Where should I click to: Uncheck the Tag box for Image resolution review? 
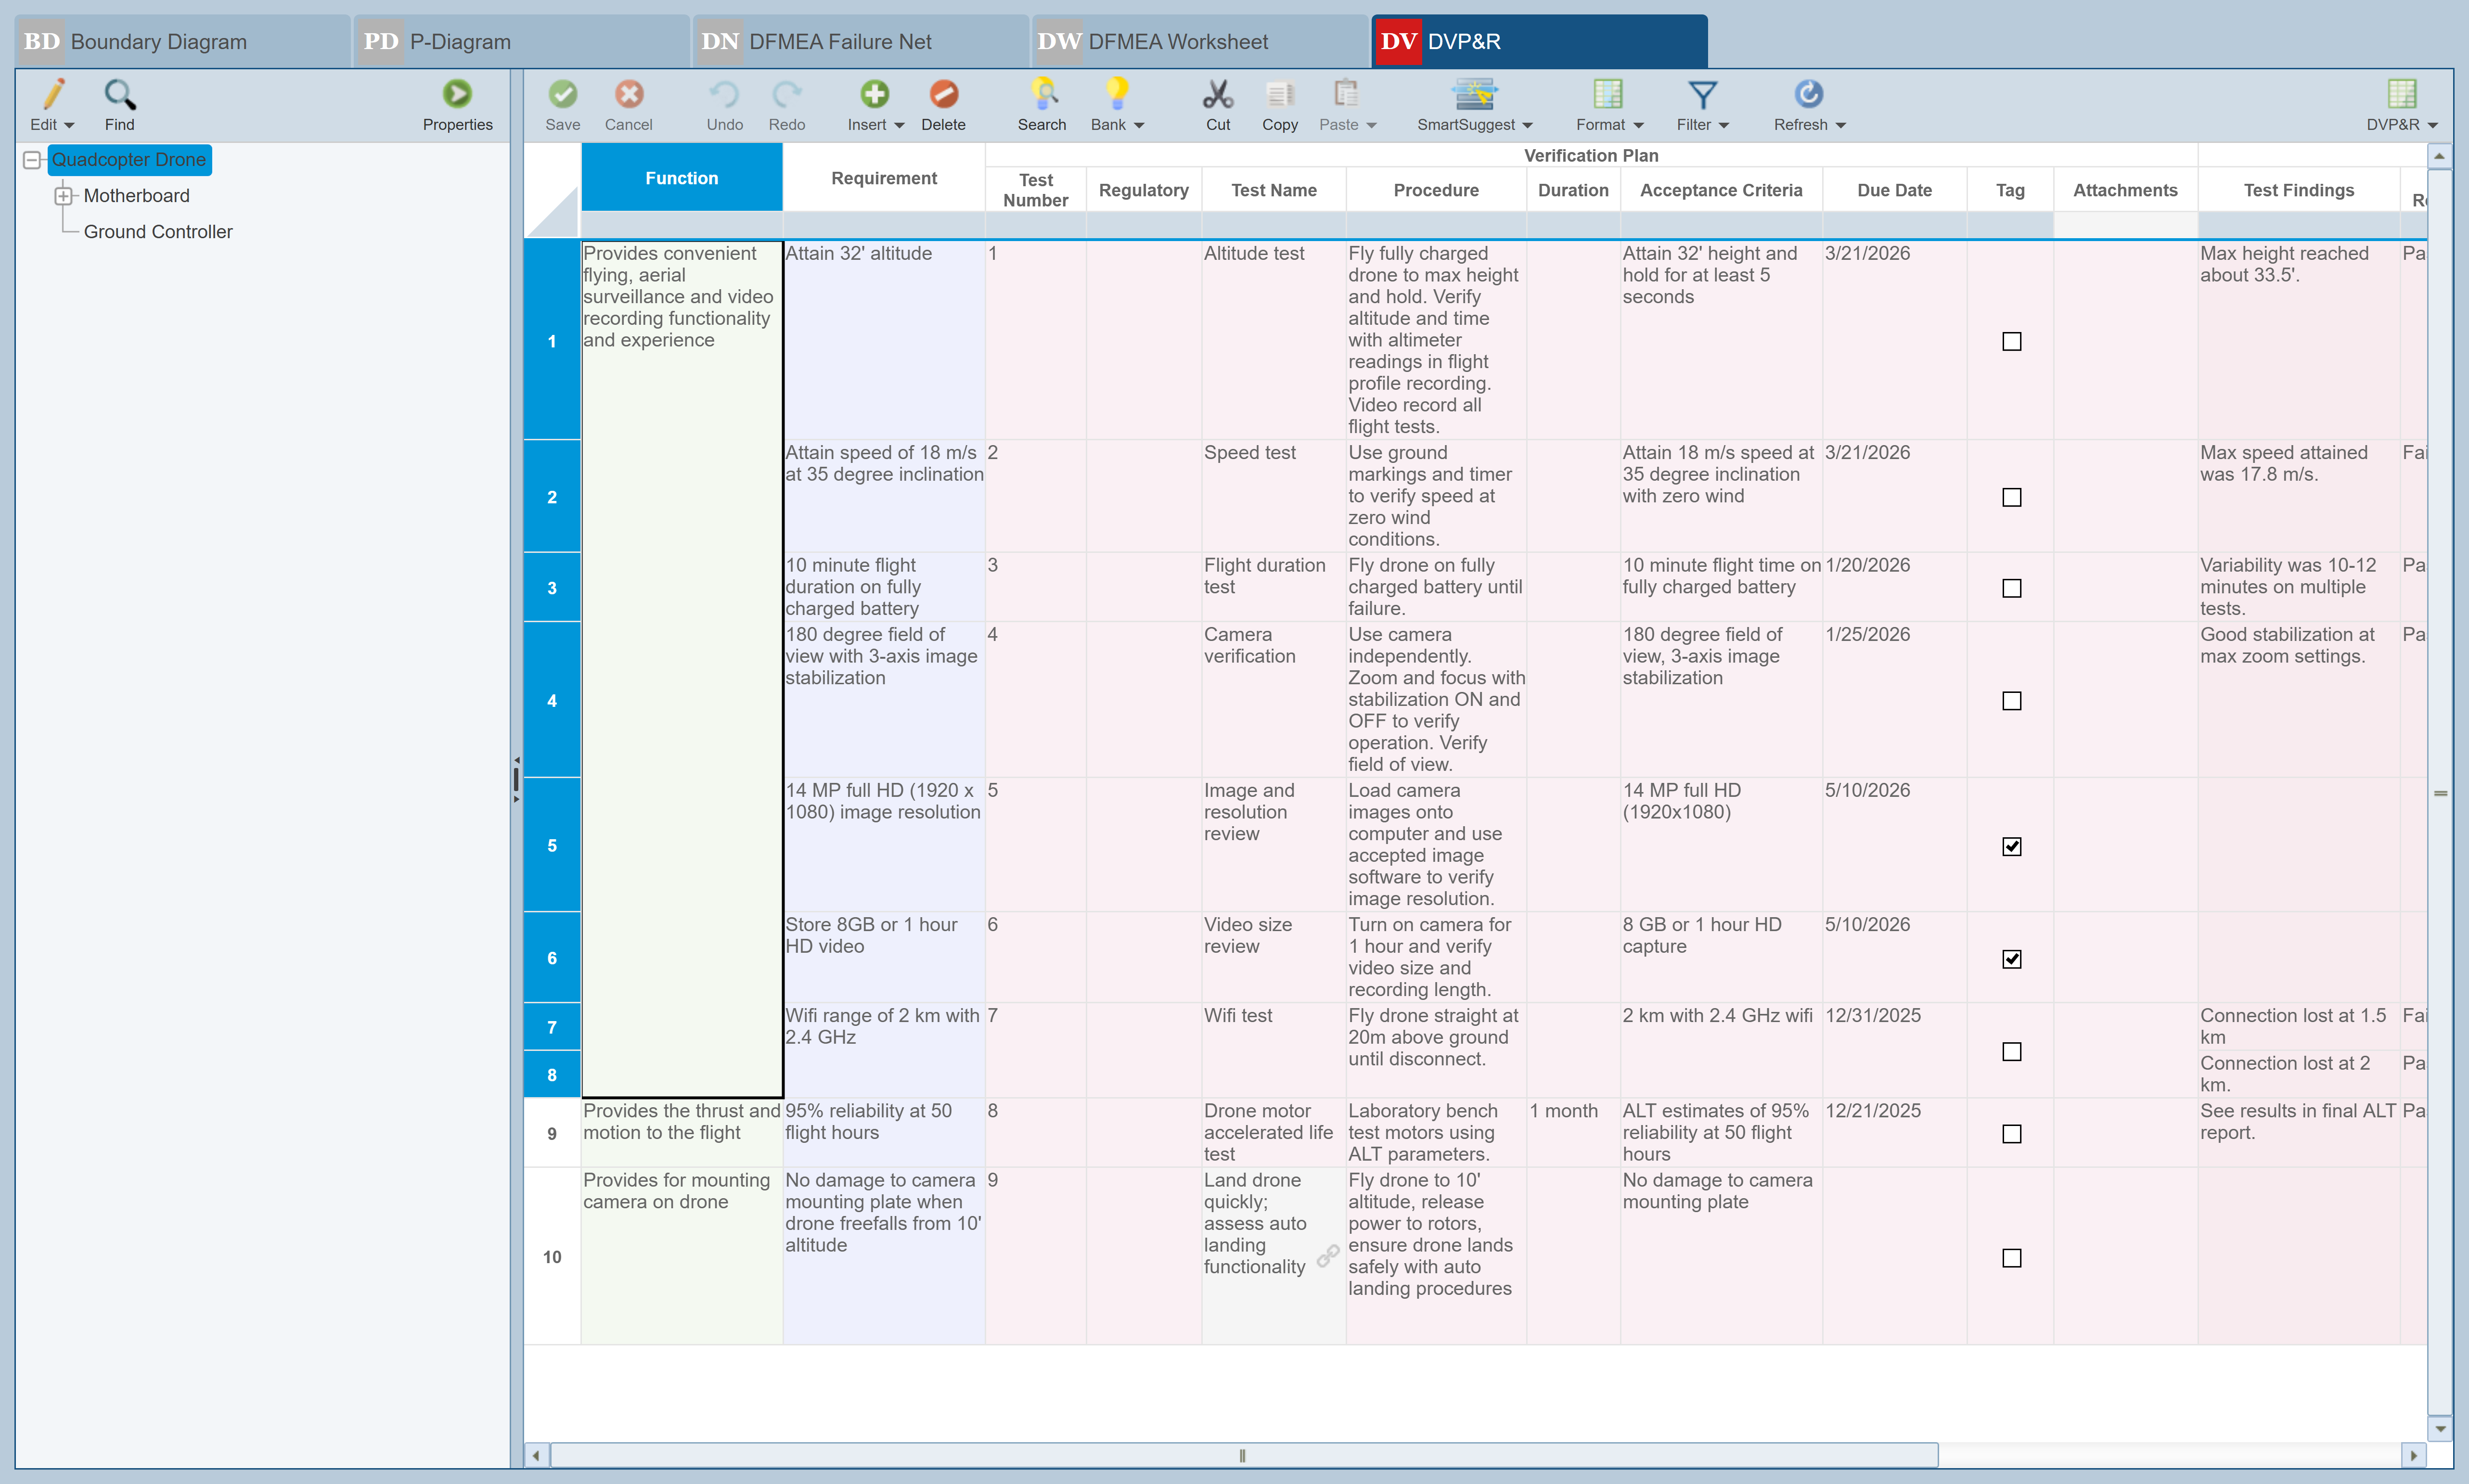2011,846
